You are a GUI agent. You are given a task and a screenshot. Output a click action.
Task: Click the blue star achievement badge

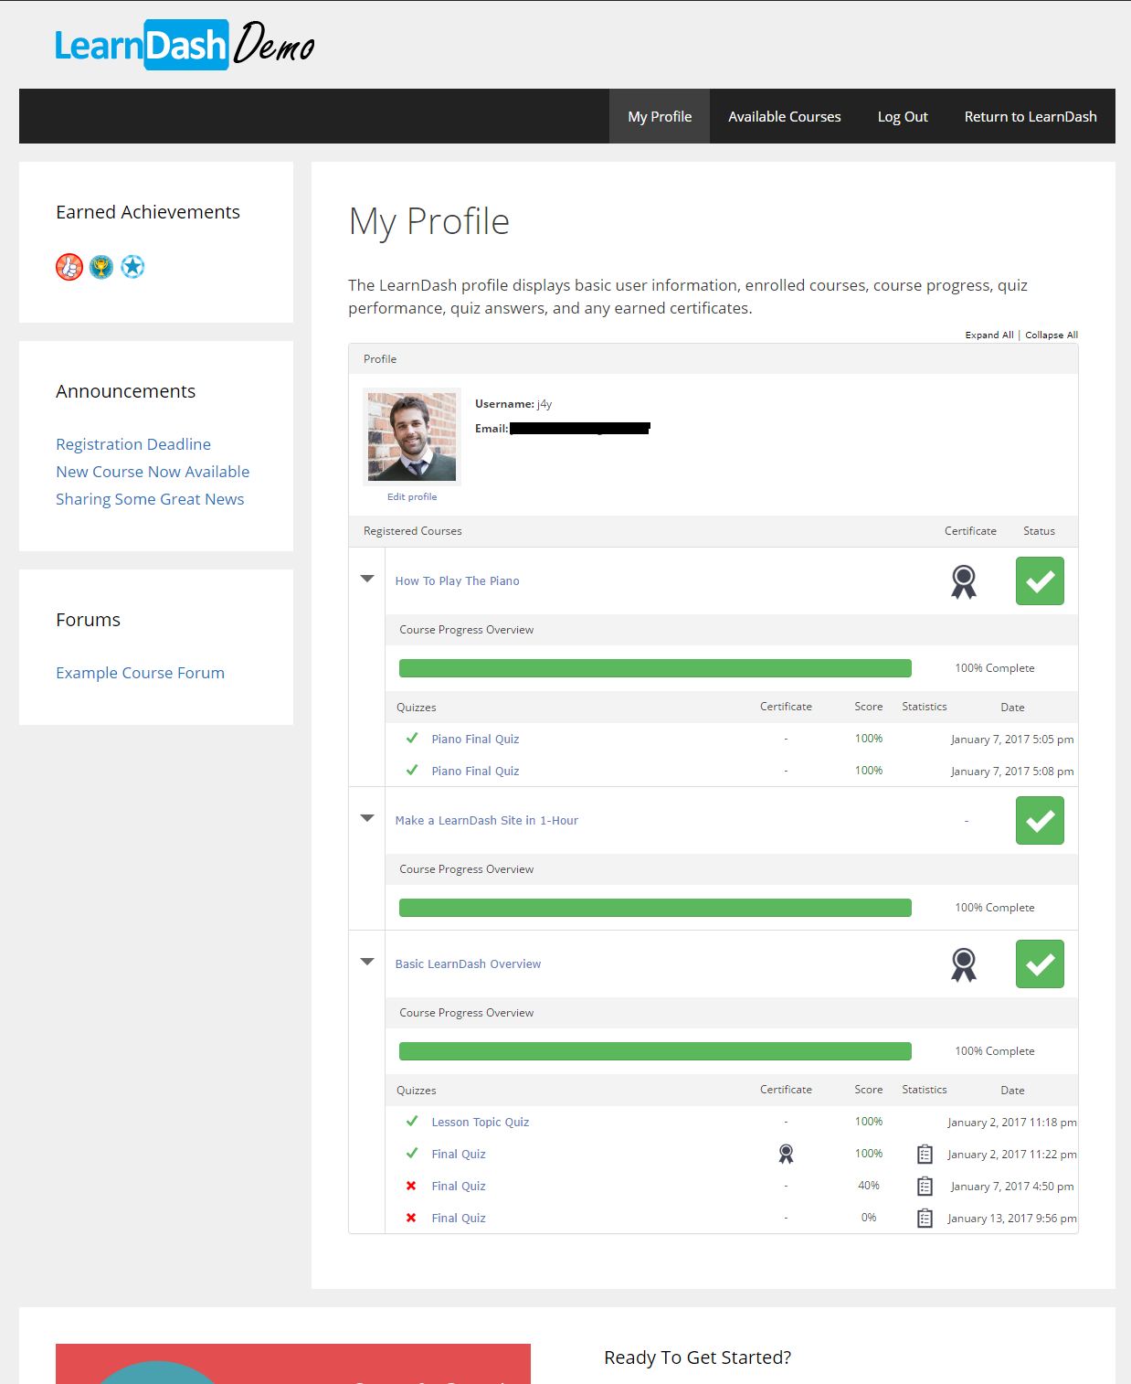[132, 267]
